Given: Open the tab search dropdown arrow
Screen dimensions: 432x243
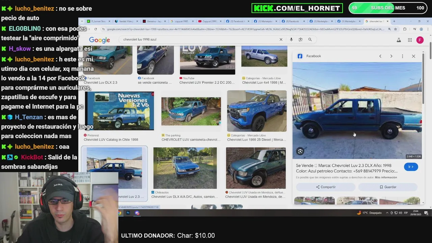Looking at the screenshot, I should click(x=82, y=21).
